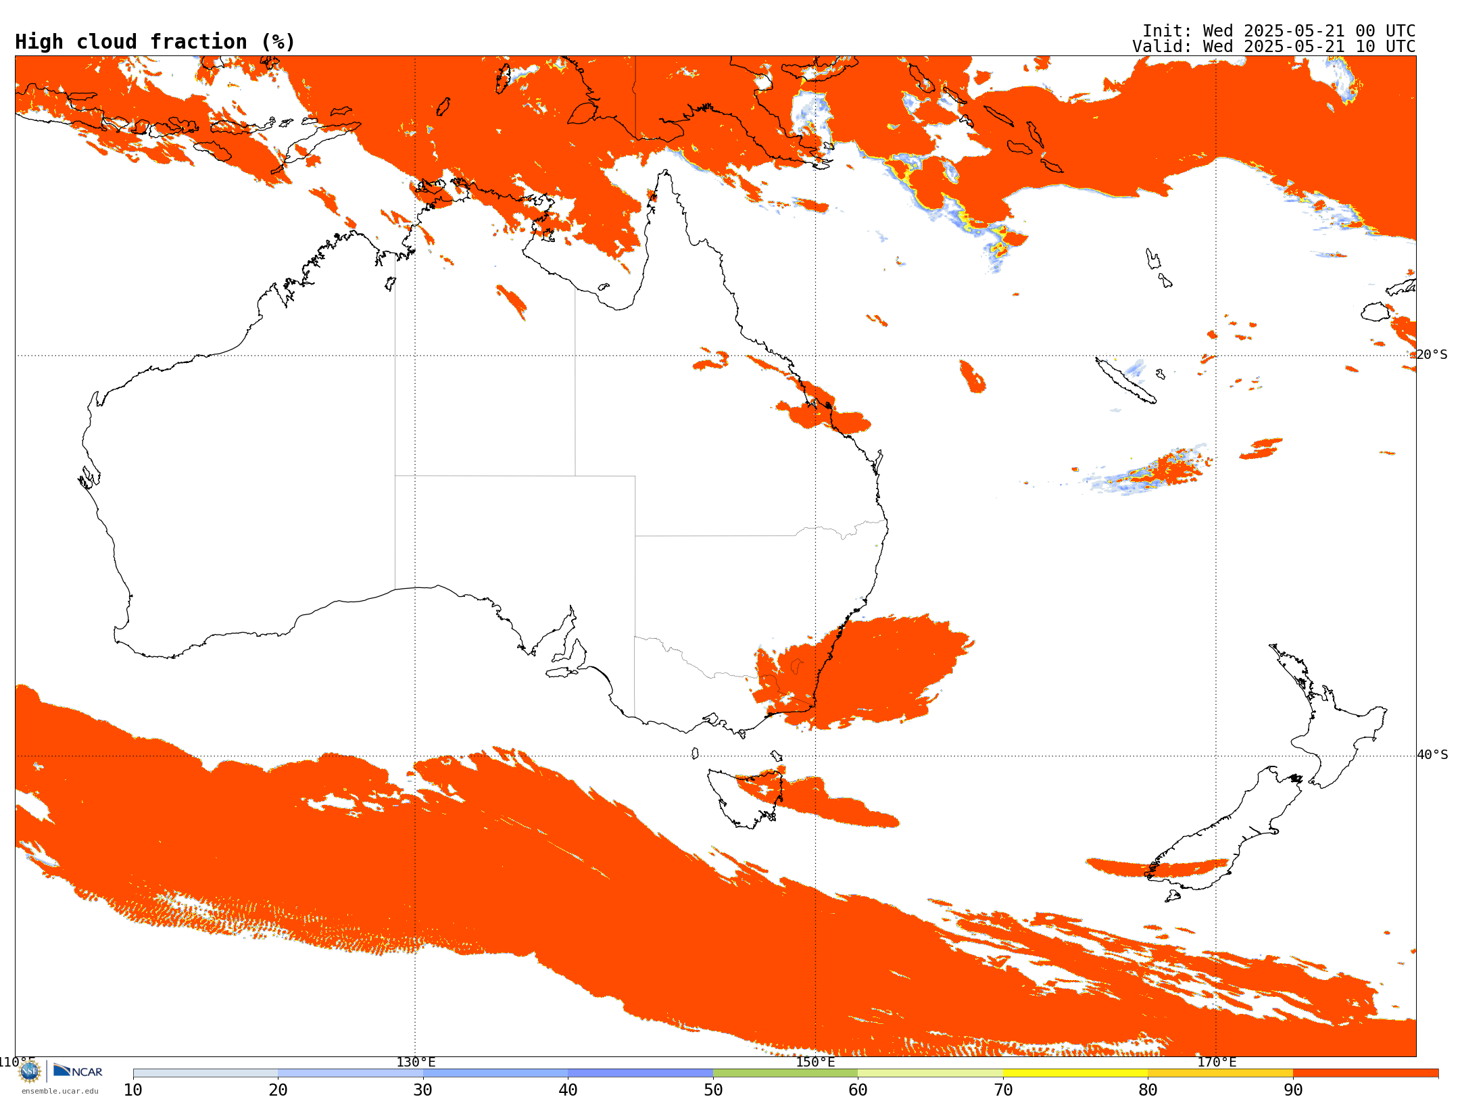Image resolution: width=1460 pixels, height=1099 pixels.
Task: Click the 130°E longitude label
Action: coord(416,1063)
